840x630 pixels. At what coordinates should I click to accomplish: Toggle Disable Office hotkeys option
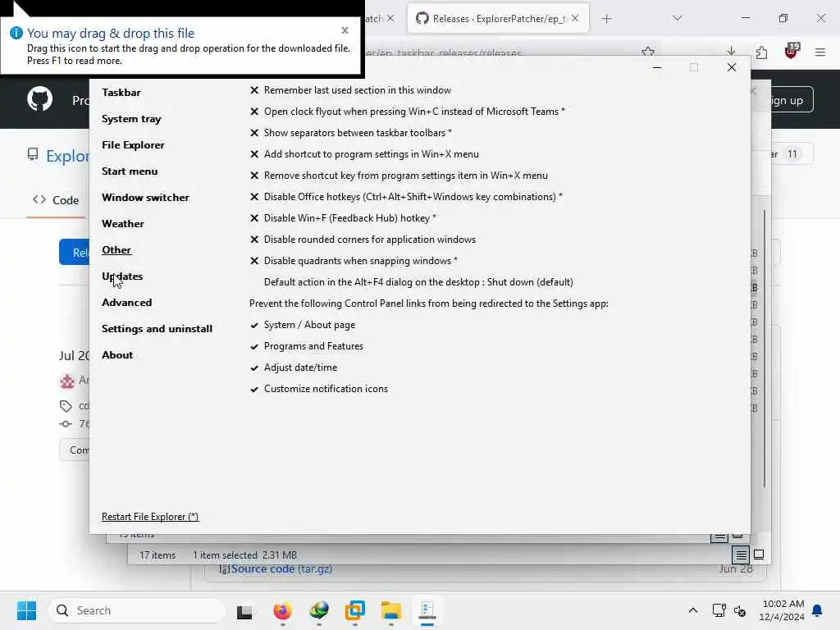click(406, 197)
